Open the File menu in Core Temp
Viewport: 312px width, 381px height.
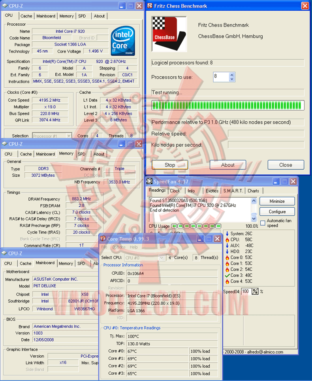point(104,247)
